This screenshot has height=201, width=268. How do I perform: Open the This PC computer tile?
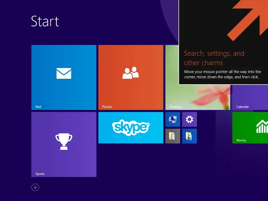[173, 119]
